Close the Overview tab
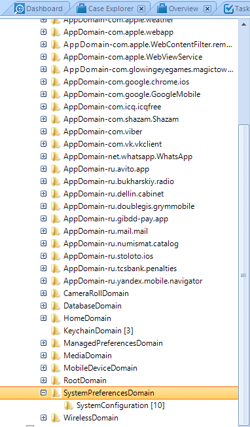This screenshot has width=250, height=427. coord(207,9)
